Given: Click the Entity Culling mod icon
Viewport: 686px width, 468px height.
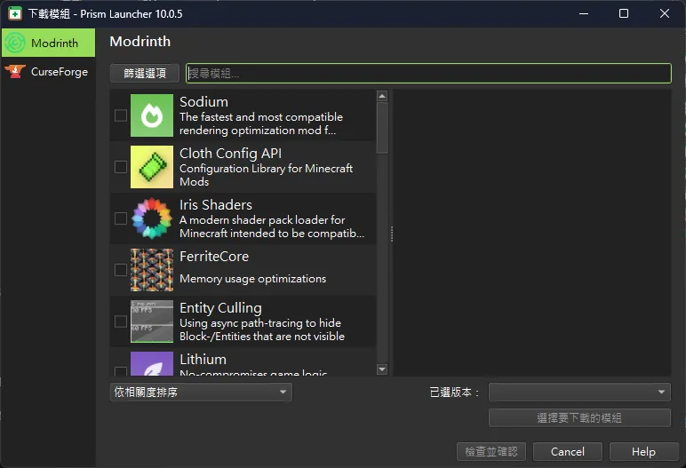Looking at the screenshot, I should [x=152, y=321].
